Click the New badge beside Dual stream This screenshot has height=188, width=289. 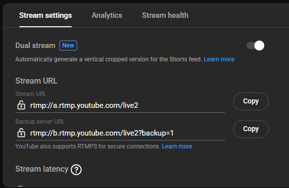pos(68,46)
